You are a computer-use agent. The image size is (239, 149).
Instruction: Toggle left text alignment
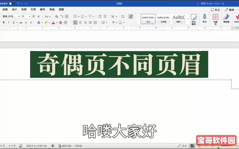click(x=75, y=23)
